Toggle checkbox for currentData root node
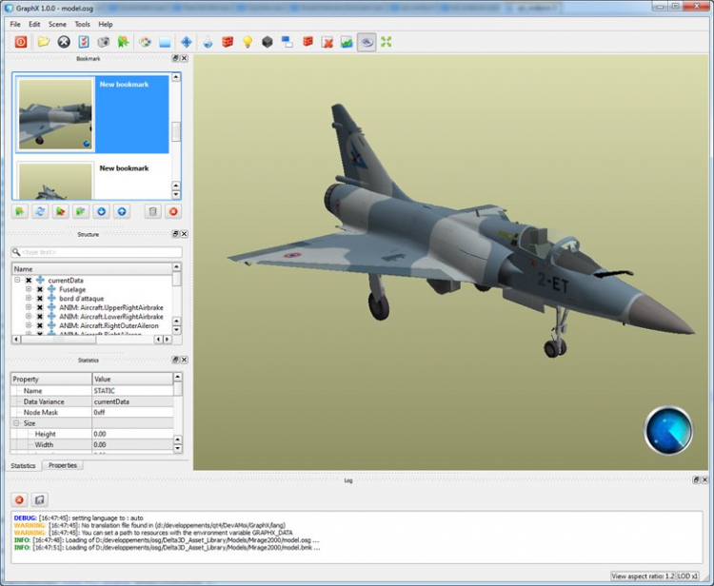This screenshot has height=586, width=714. 29,281
